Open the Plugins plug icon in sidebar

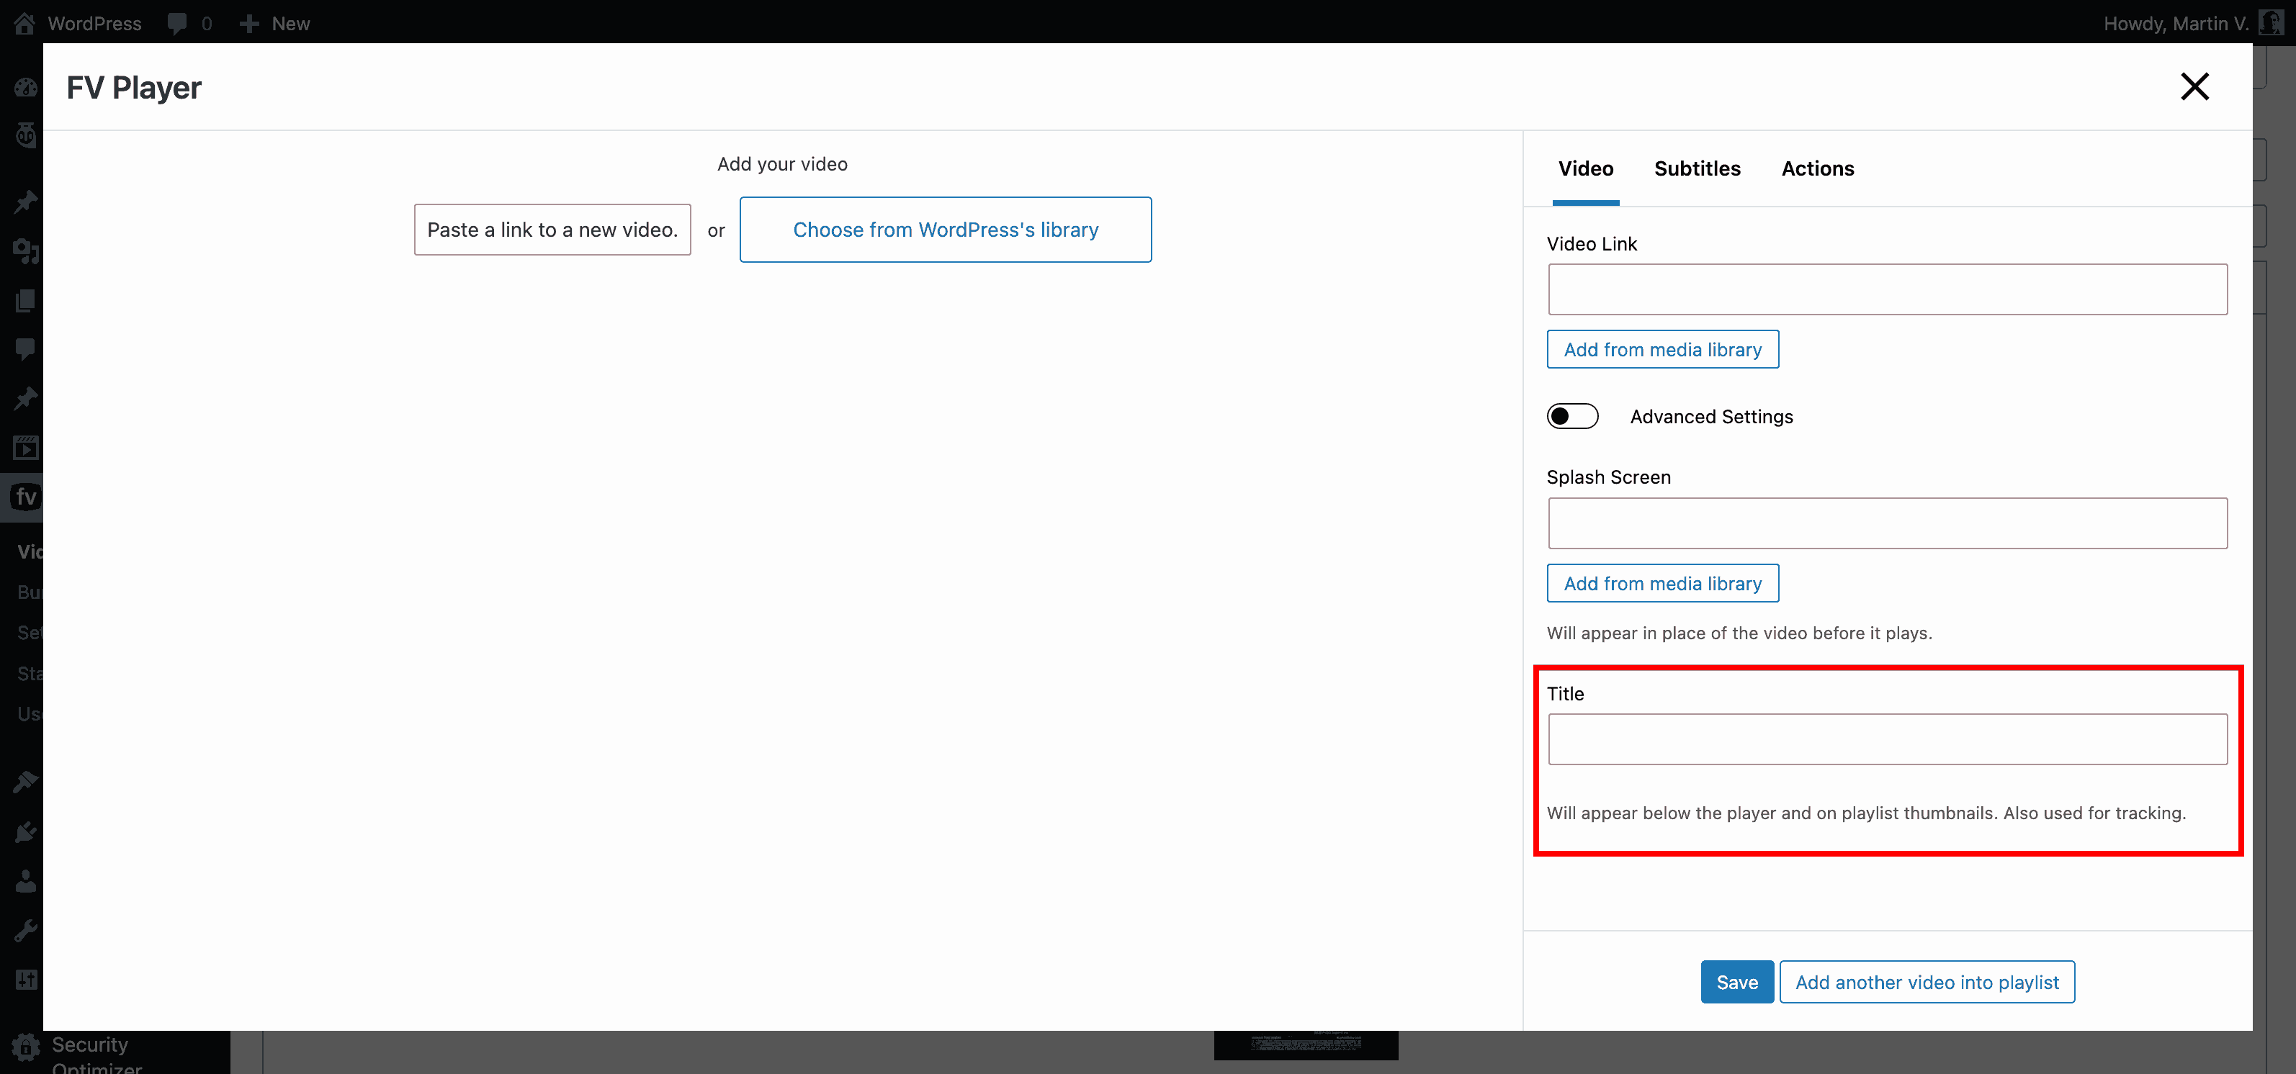pos(26,831)
